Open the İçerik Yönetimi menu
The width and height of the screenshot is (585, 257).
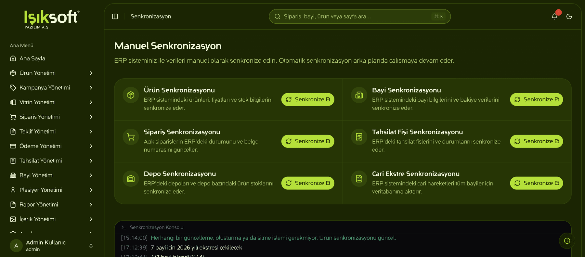pyautogui.click(x=52, y=219)
